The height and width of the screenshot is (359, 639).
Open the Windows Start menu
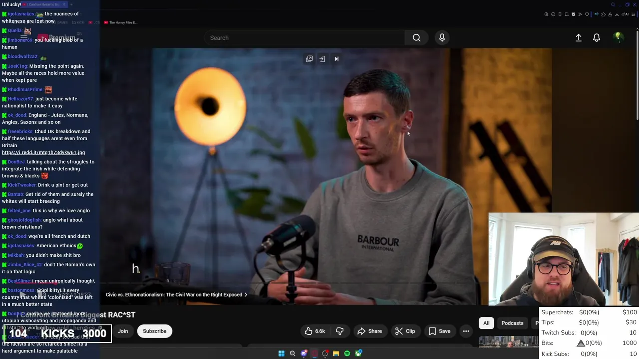(x=281, y=353)
